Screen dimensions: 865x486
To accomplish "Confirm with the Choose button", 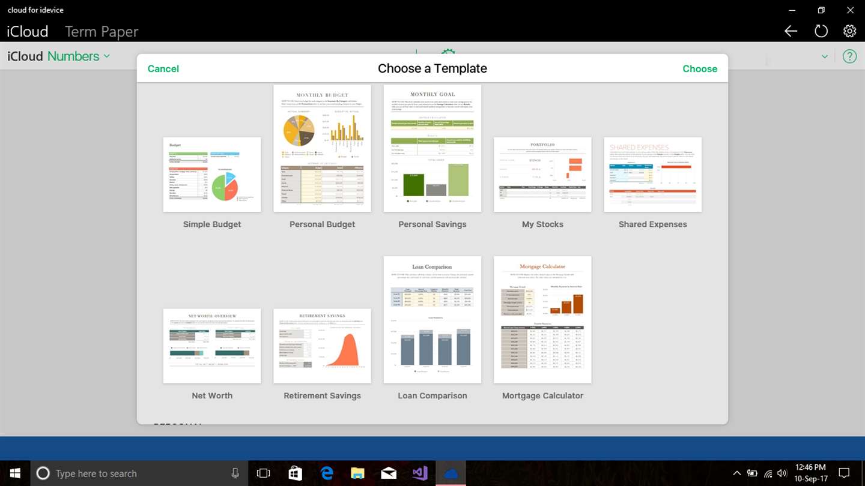I will pos(700,68).
